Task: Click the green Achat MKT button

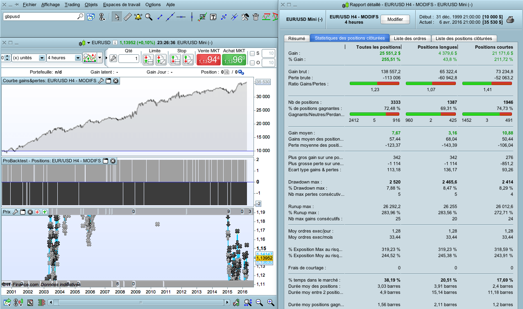Action: coord(234,60)
